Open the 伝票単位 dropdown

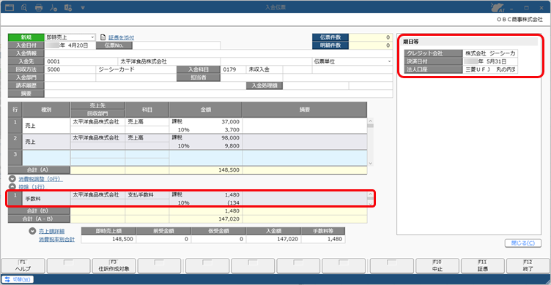tap(389, 61)
